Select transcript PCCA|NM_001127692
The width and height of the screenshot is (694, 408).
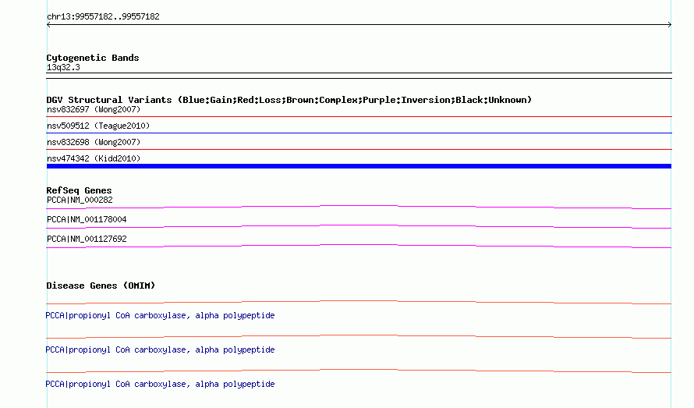tap(87, 239)
